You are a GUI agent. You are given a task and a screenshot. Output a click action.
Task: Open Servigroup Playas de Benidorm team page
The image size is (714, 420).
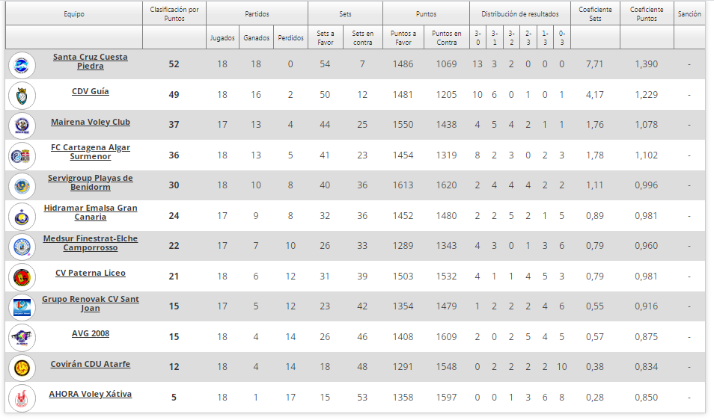point(90,182)
